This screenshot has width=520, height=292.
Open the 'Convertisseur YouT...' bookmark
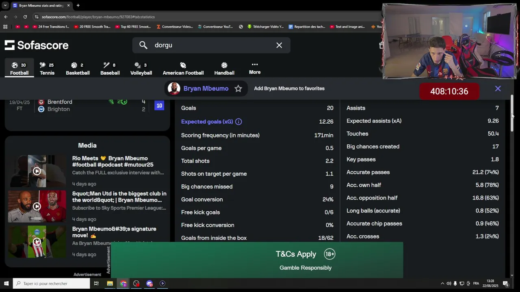pyautogui.click(x=215, y=27)
